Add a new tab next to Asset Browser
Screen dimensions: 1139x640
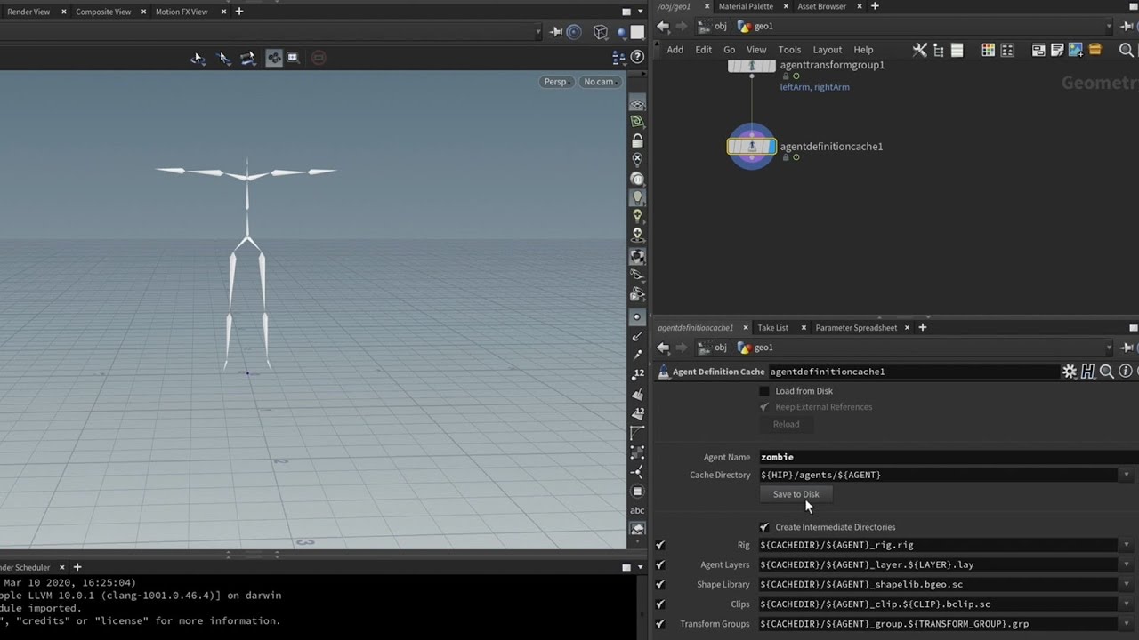click(x=875, y=6)
